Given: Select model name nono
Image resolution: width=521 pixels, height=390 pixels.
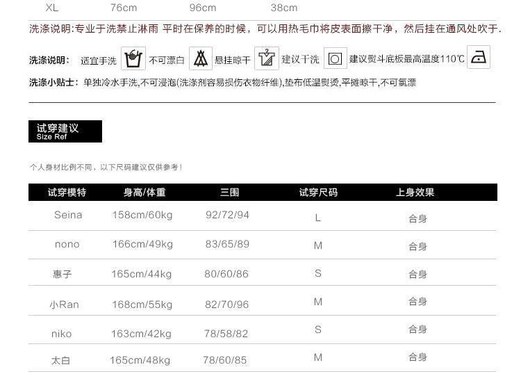Looking at the screenshot, I should (x=67, y=245).
